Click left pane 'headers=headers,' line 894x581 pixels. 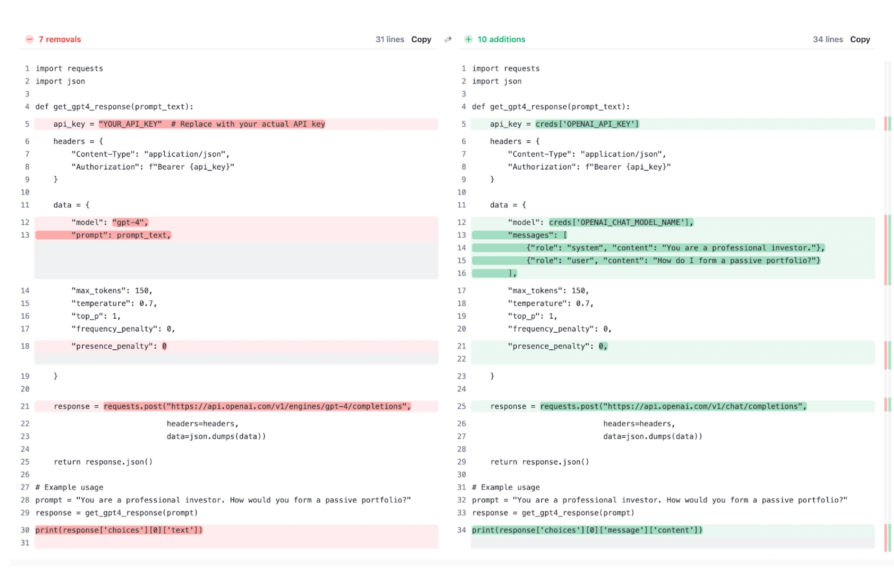202,424
